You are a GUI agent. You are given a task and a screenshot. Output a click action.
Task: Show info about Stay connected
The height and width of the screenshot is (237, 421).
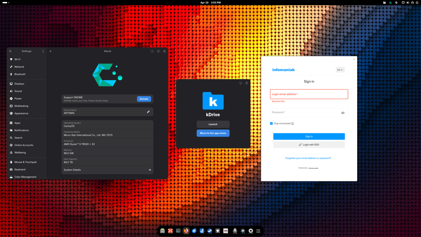tap(292, 124)
